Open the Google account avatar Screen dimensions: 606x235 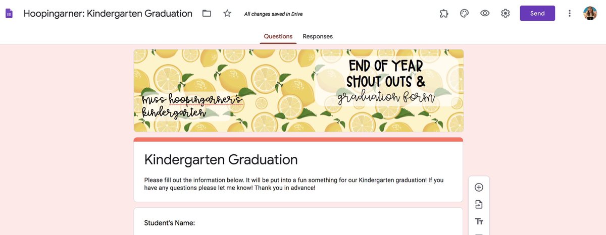(590, 14)
